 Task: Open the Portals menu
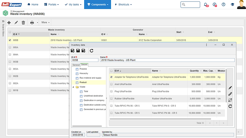(x=51, y=4)
